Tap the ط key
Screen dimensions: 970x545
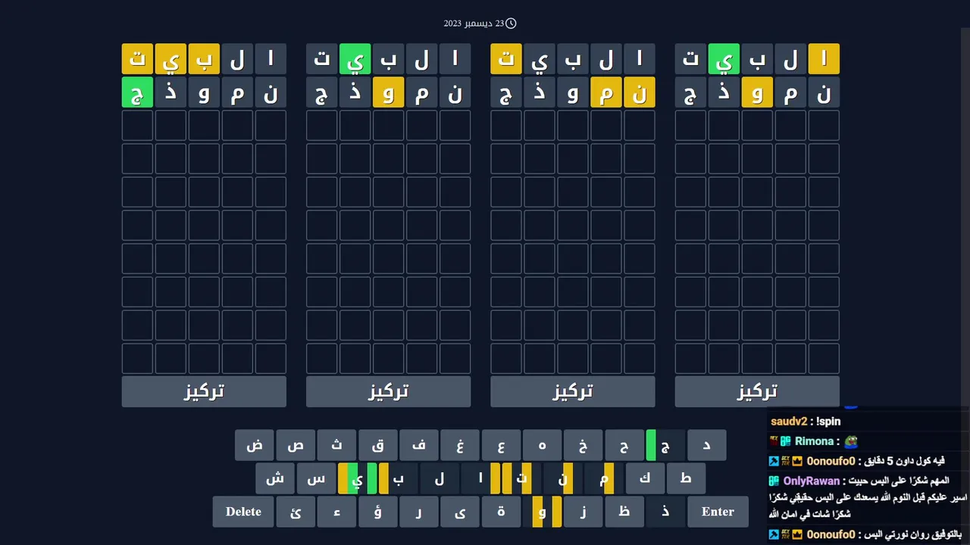click(x=686, y=478)
